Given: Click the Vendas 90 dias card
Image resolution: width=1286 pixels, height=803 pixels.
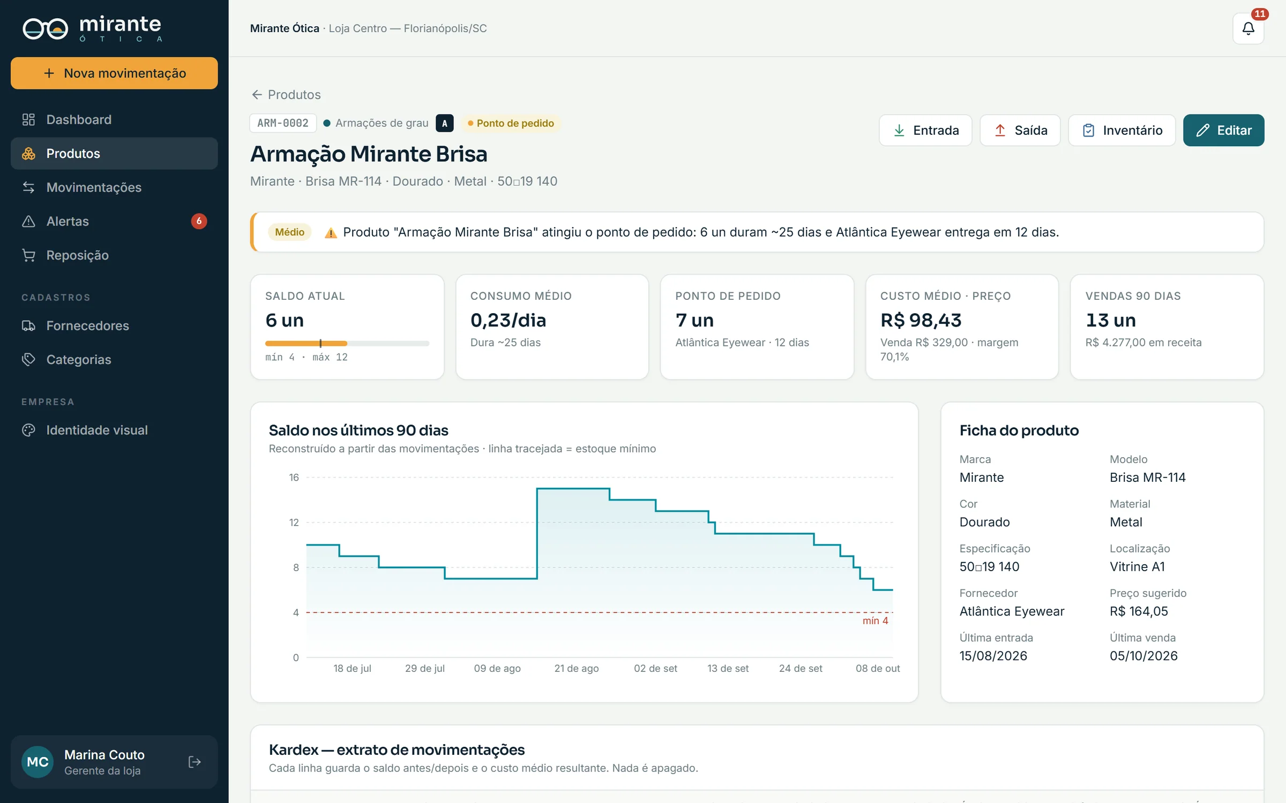Looking at the screenshot, I should (1167, 327).
